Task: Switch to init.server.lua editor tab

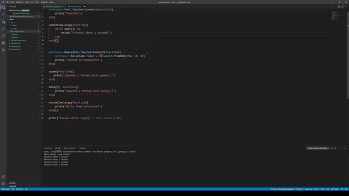Action: coord(76,7)
